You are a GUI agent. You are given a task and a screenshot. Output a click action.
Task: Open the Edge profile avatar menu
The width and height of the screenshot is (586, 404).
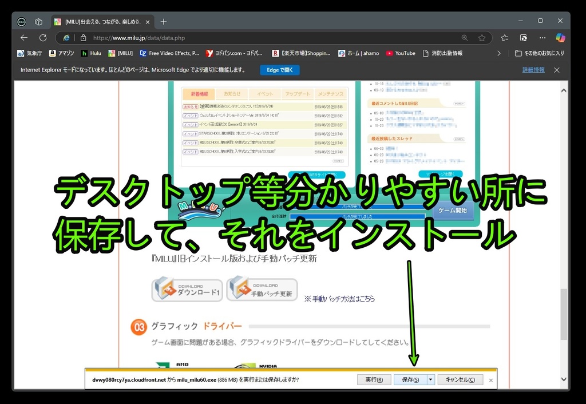tap(21, 22)
